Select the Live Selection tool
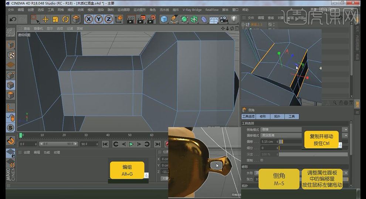 (35, 19)
